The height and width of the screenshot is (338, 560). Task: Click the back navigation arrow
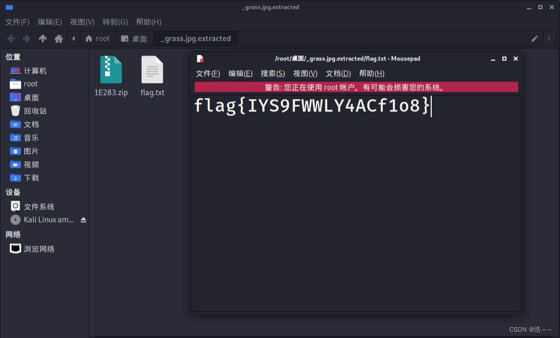click(x=11, y=38)
